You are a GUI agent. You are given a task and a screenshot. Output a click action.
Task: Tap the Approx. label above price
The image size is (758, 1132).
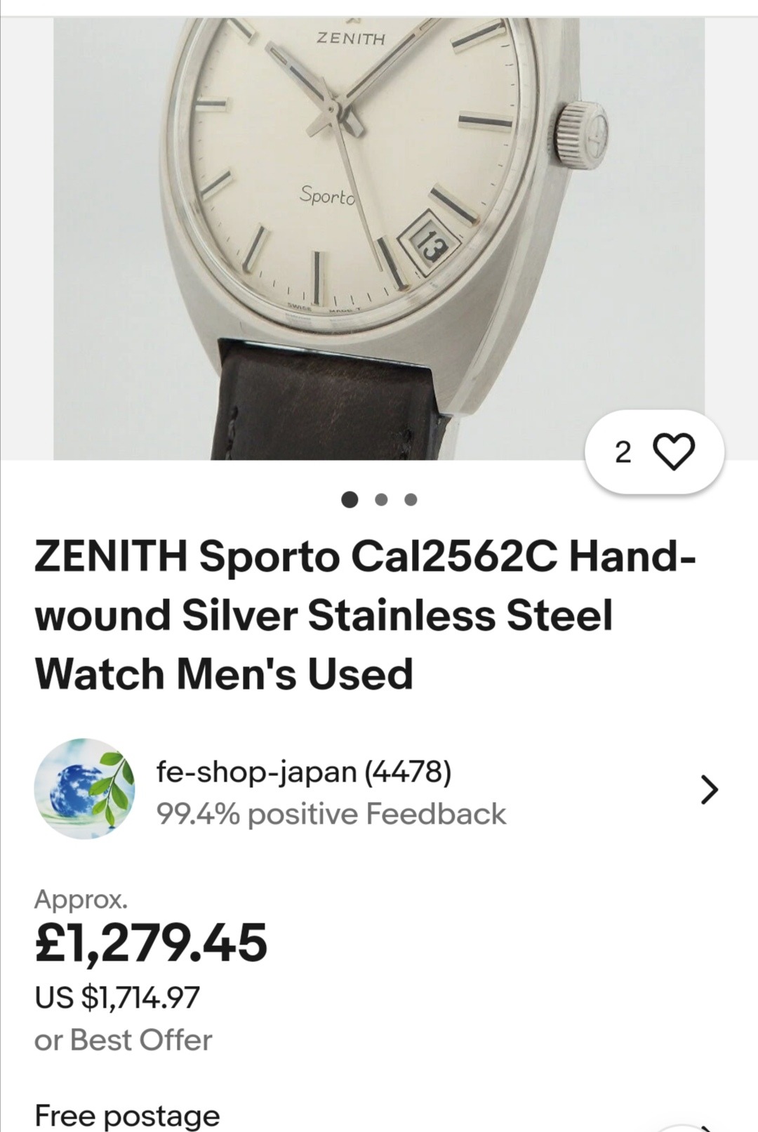coord(81,899)
